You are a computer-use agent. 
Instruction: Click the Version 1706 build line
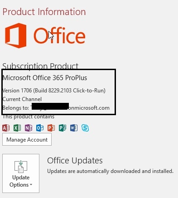[54, 91]
